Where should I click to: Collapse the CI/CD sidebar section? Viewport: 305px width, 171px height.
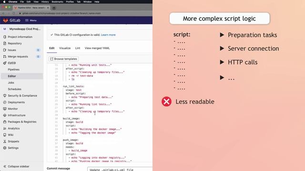tap(12, 63)
